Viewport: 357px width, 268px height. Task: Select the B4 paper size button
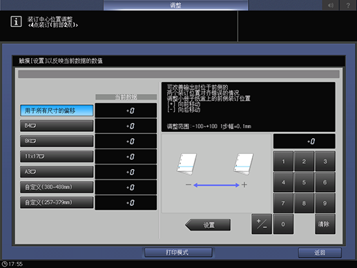(x=57, y=126)
